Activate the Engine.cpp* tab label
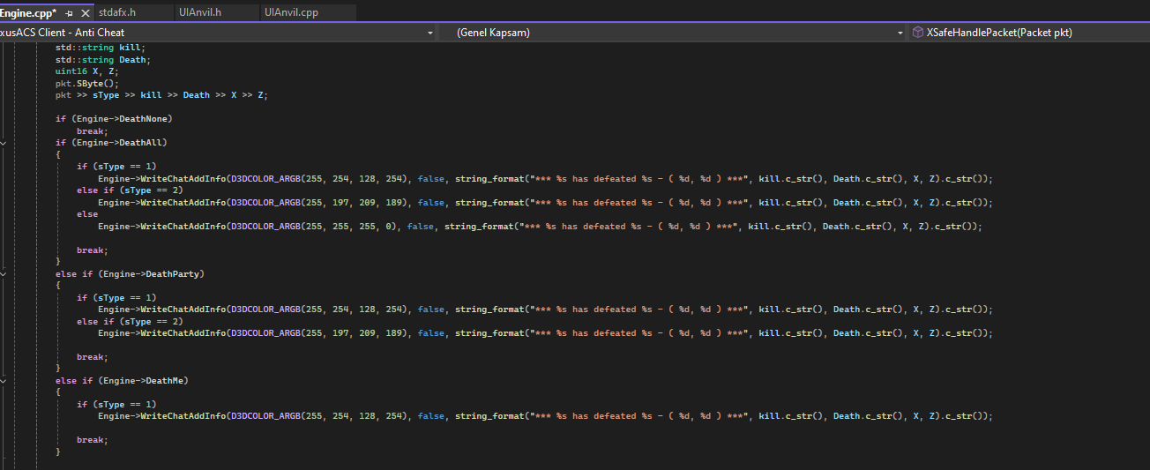The height and width of the screenshot is (470, 1150). (28, 13)
